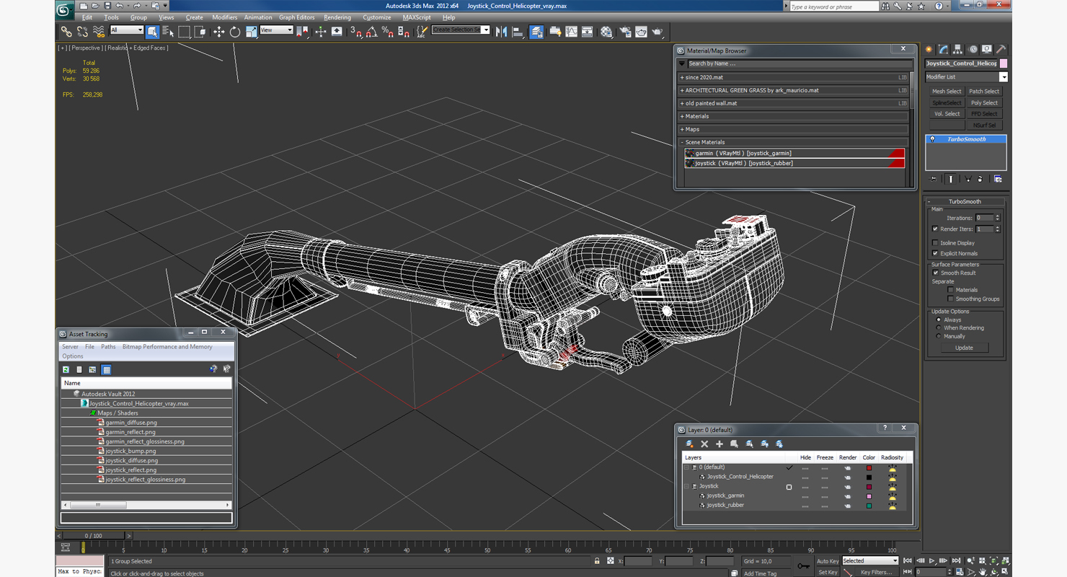Open the Modifier List dropdown

(1003, 77)
